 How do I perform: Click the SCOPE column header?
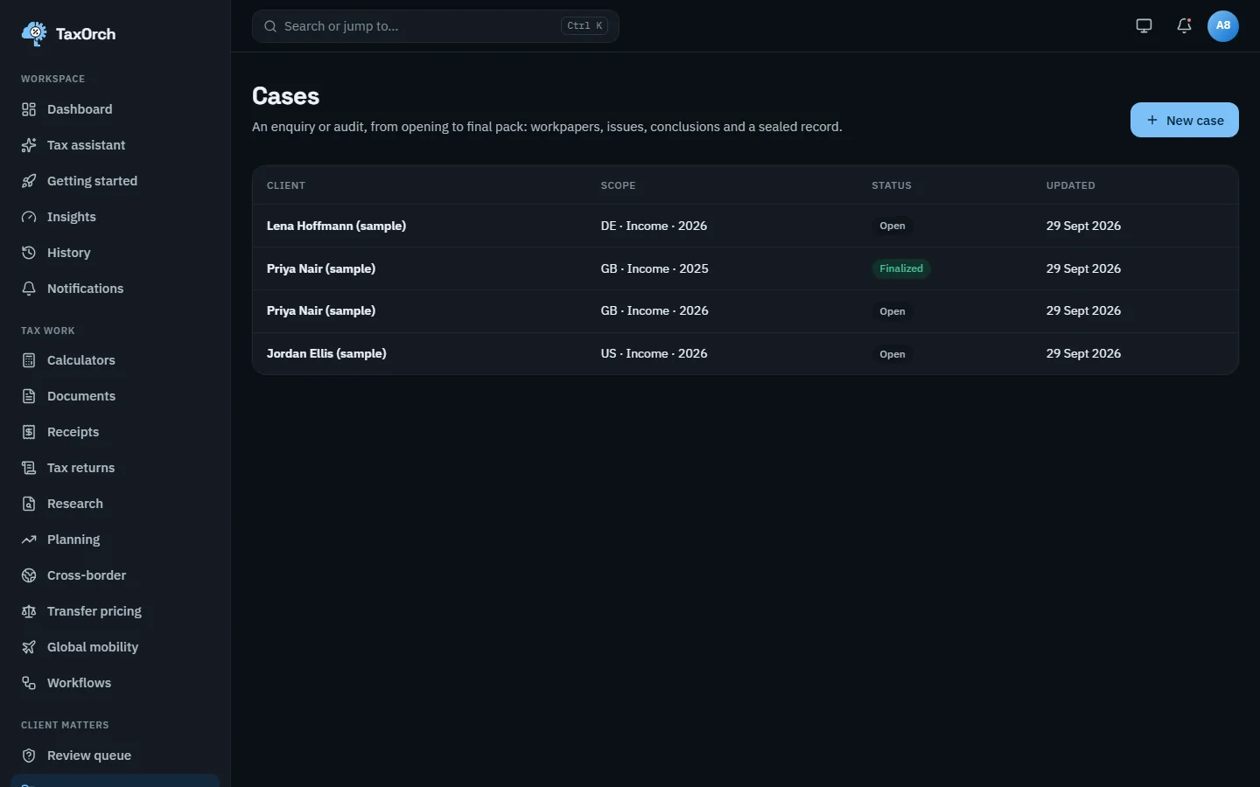coord(619,185)
